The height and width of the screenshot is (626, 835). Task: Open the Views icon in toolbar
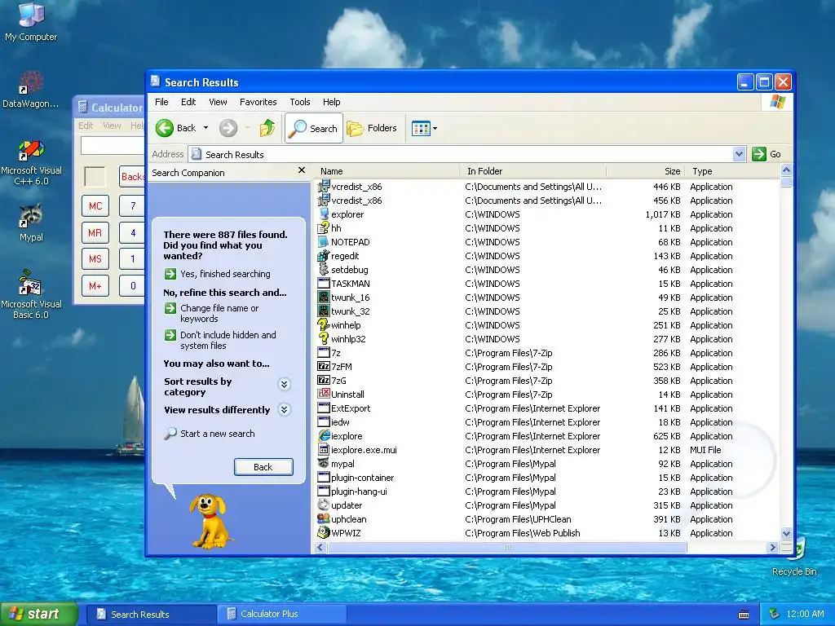point(421,128)
